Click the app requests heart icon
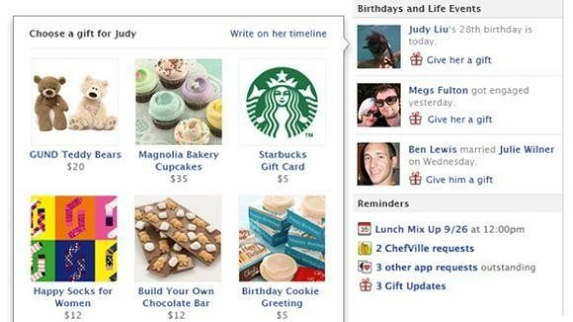The height and width of the screenshot is (322, 573). (x=364, y=267)
